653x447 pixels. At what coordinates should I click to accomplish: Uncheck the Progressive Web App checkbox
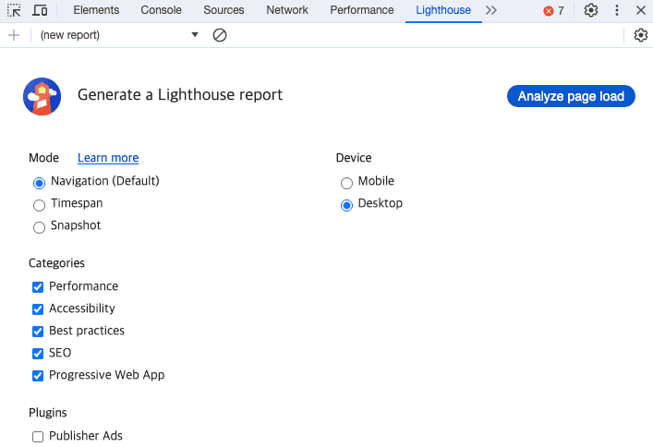click(38, 376)
